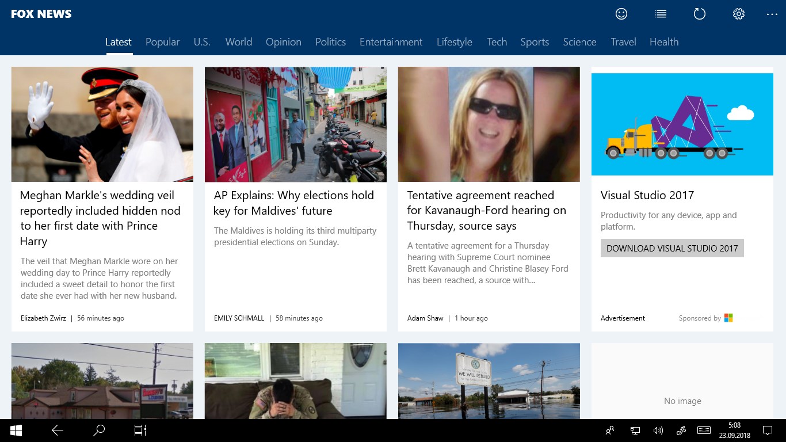Open the Health tab

pyautogui.click(x=664, y=42)
